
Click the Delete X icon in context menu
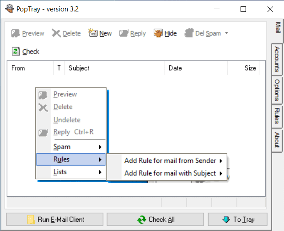[43, 108]
